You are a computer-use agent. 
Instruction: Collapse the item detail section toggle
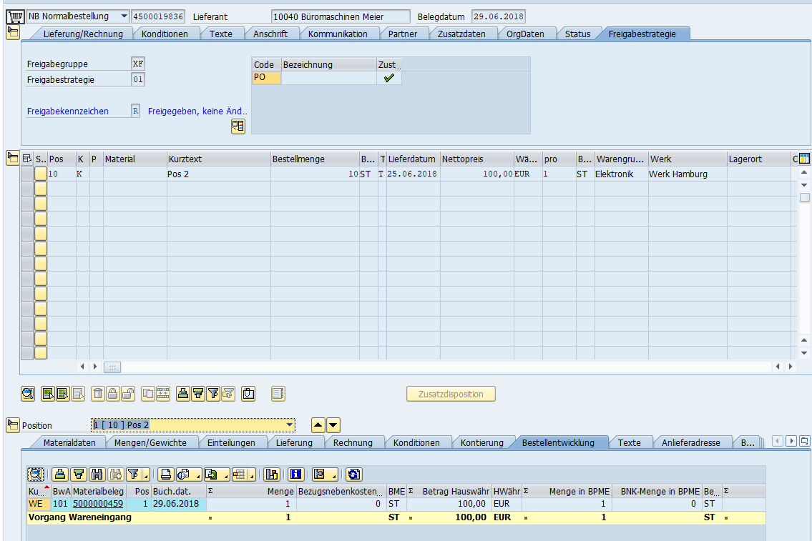point(13,425)
